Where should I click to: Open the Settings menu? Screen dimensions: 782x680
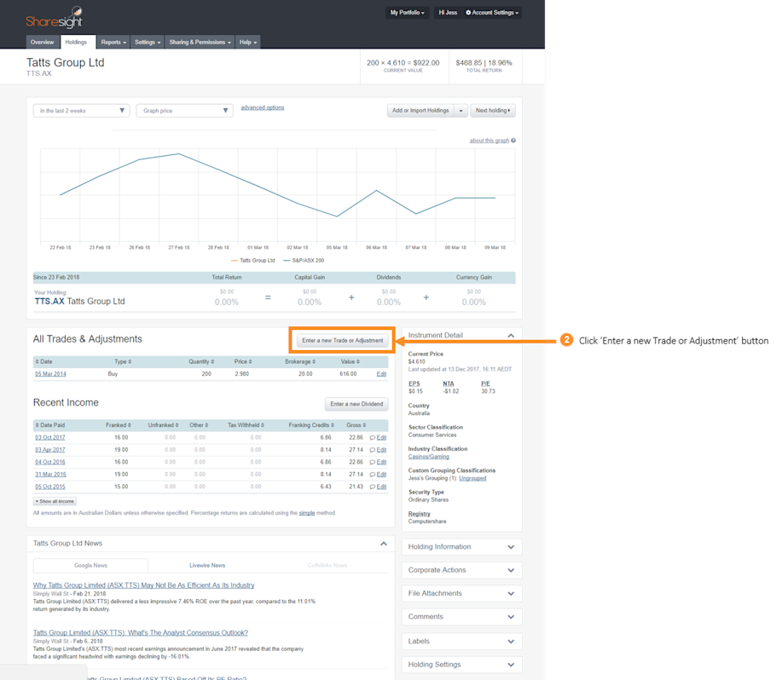(148, 43)
